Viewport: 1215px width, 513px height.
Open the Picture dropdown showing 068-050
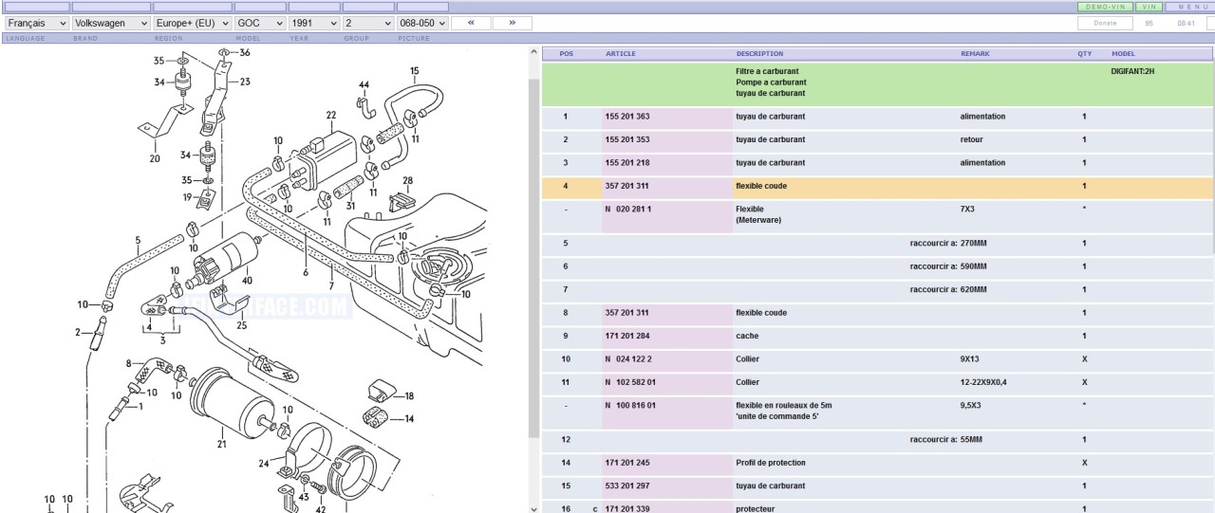pyautogui.click(x=422, y=23)
